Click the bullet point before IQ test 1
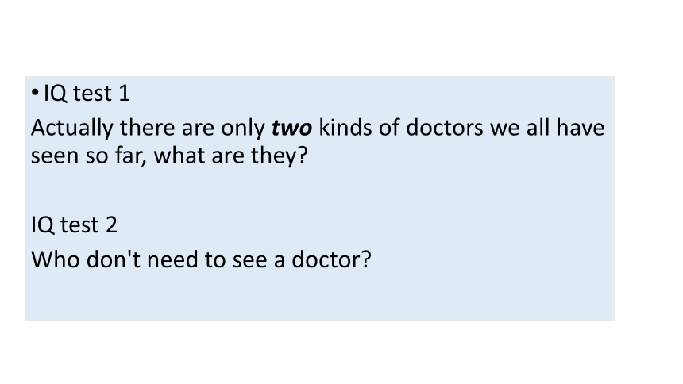This screenshot has width=683, height=384. [35, 93]
